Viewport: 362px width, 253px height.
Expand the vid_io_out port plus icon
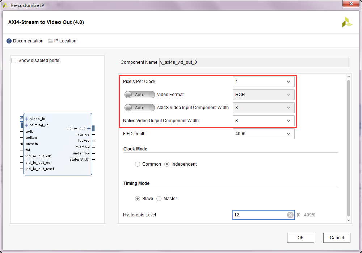pos(89,128)
